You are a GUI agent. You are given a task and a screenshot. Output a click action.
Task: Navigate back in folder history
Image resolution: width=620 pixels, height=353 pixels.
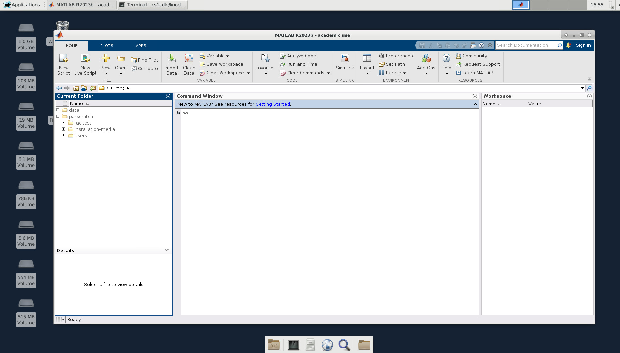point(59,88)
